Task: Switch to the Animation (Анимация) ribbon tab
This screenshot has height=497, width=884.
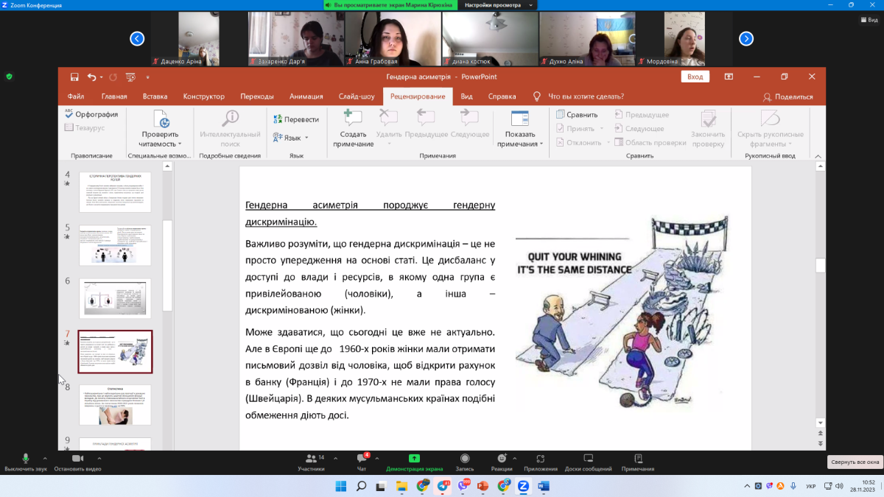Action: pos(306,96)
